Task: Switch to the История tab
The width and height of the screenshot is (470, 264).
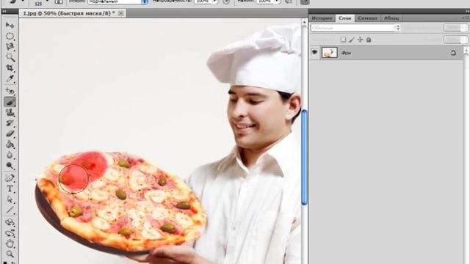Action: 322,18
